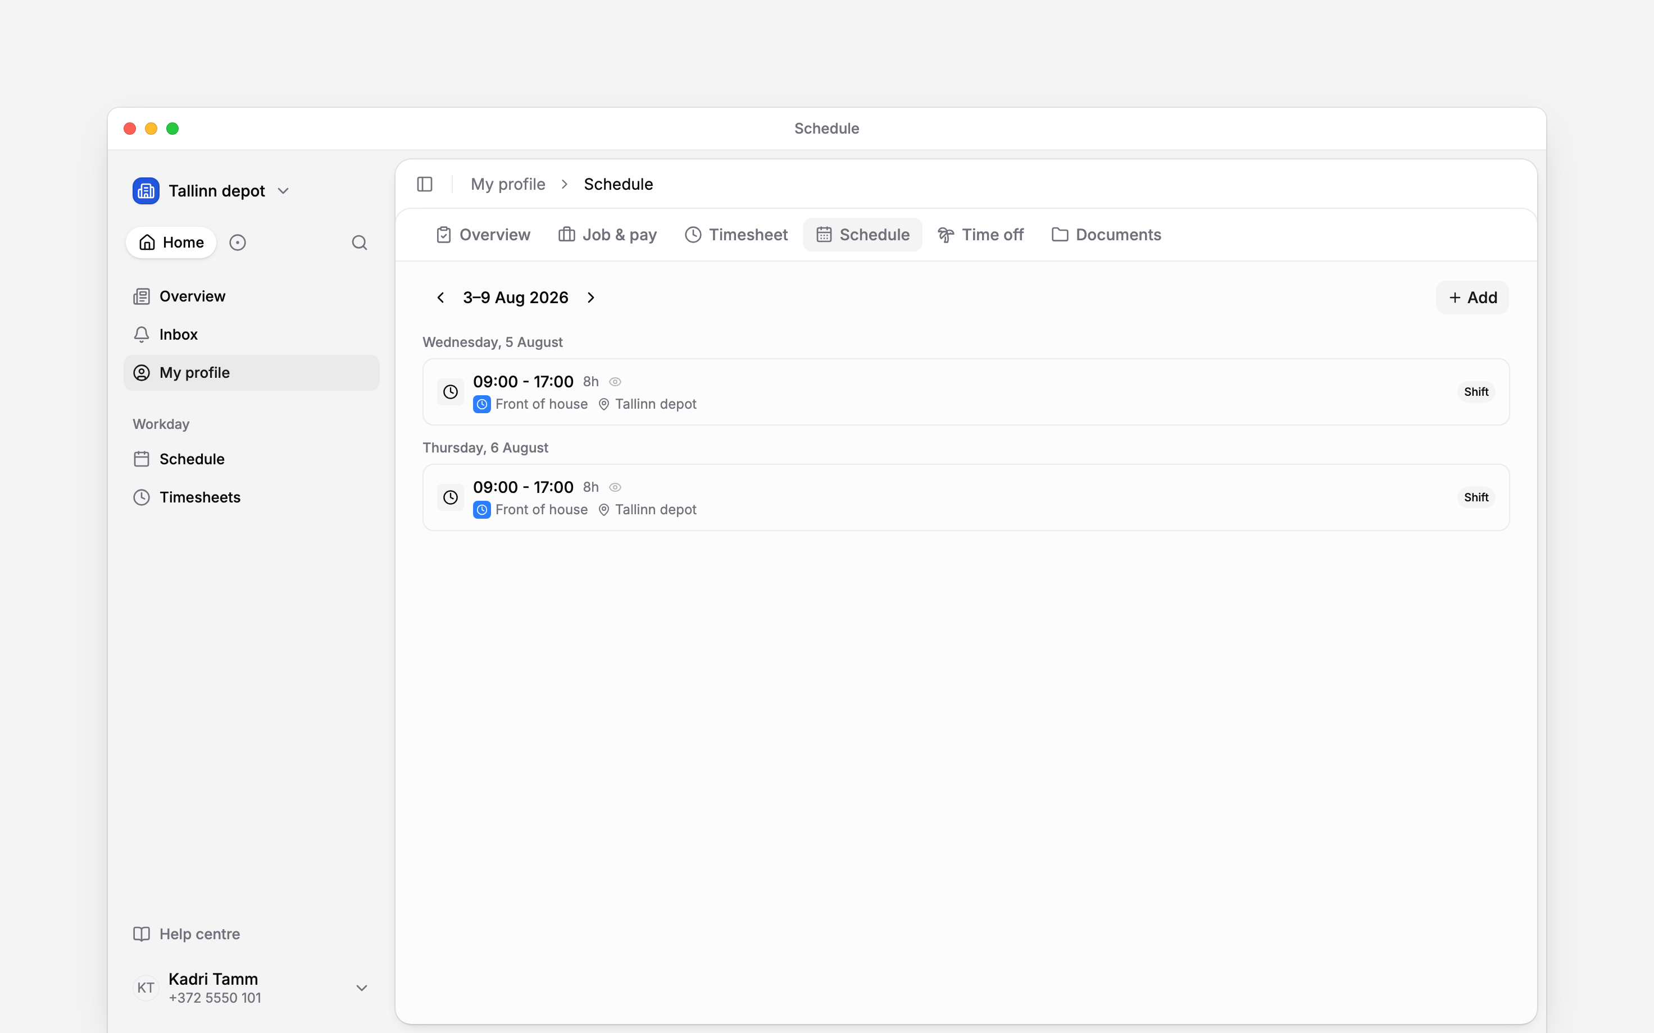The height and width of the screenshot is (1033, 1654).
Task: Click the circle dot icon beside Home
Action: 237,243
